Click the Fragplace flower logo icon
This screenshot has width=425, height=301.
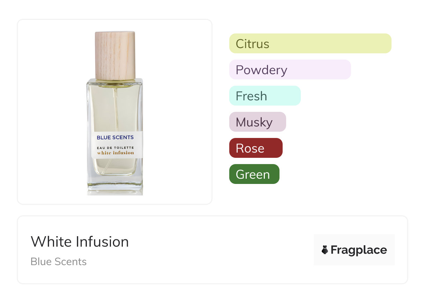tap(325, 250)
